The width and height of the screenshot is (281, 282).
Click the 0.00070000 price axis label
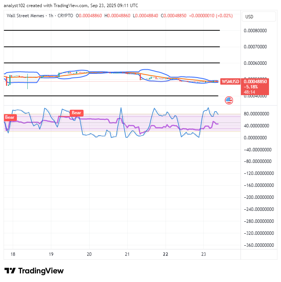[255, 47]
